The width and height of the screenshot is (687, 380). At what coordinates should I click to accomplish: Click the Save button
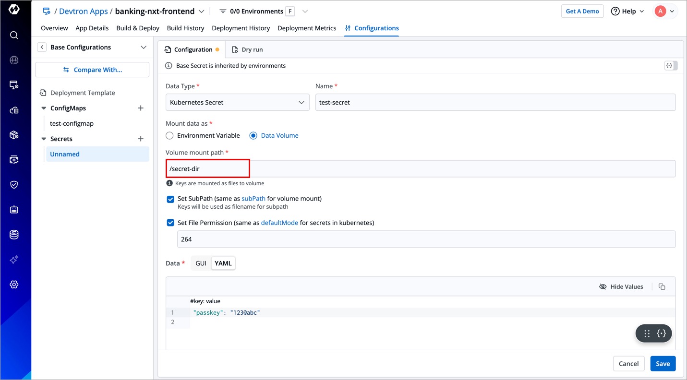tap(663, 364)
